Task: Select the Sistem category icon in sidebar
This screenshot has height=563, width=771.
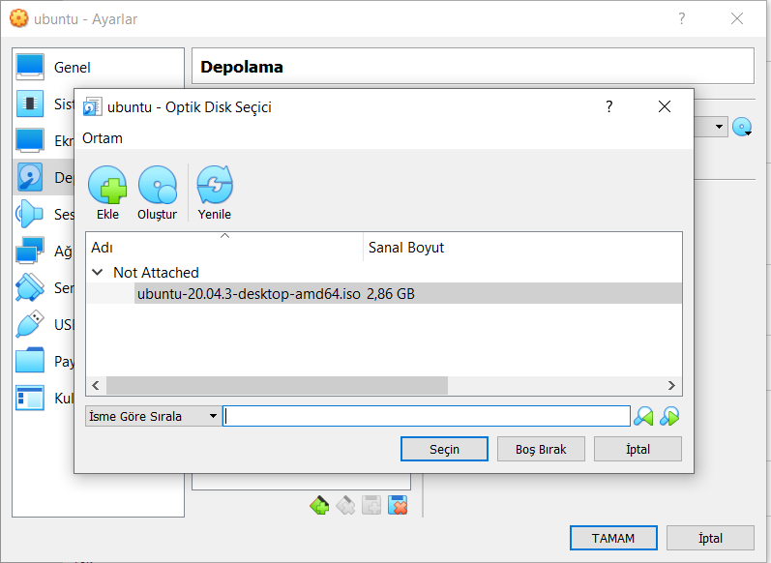Action: pyautogui.click(x=29, y=104)
